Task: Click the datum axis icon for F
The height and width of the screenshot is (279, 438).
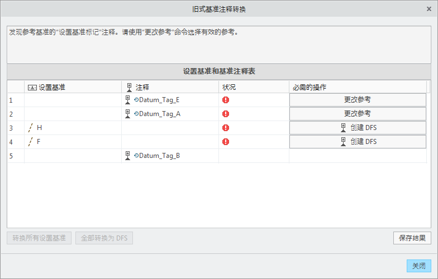Action: point(31,142)
